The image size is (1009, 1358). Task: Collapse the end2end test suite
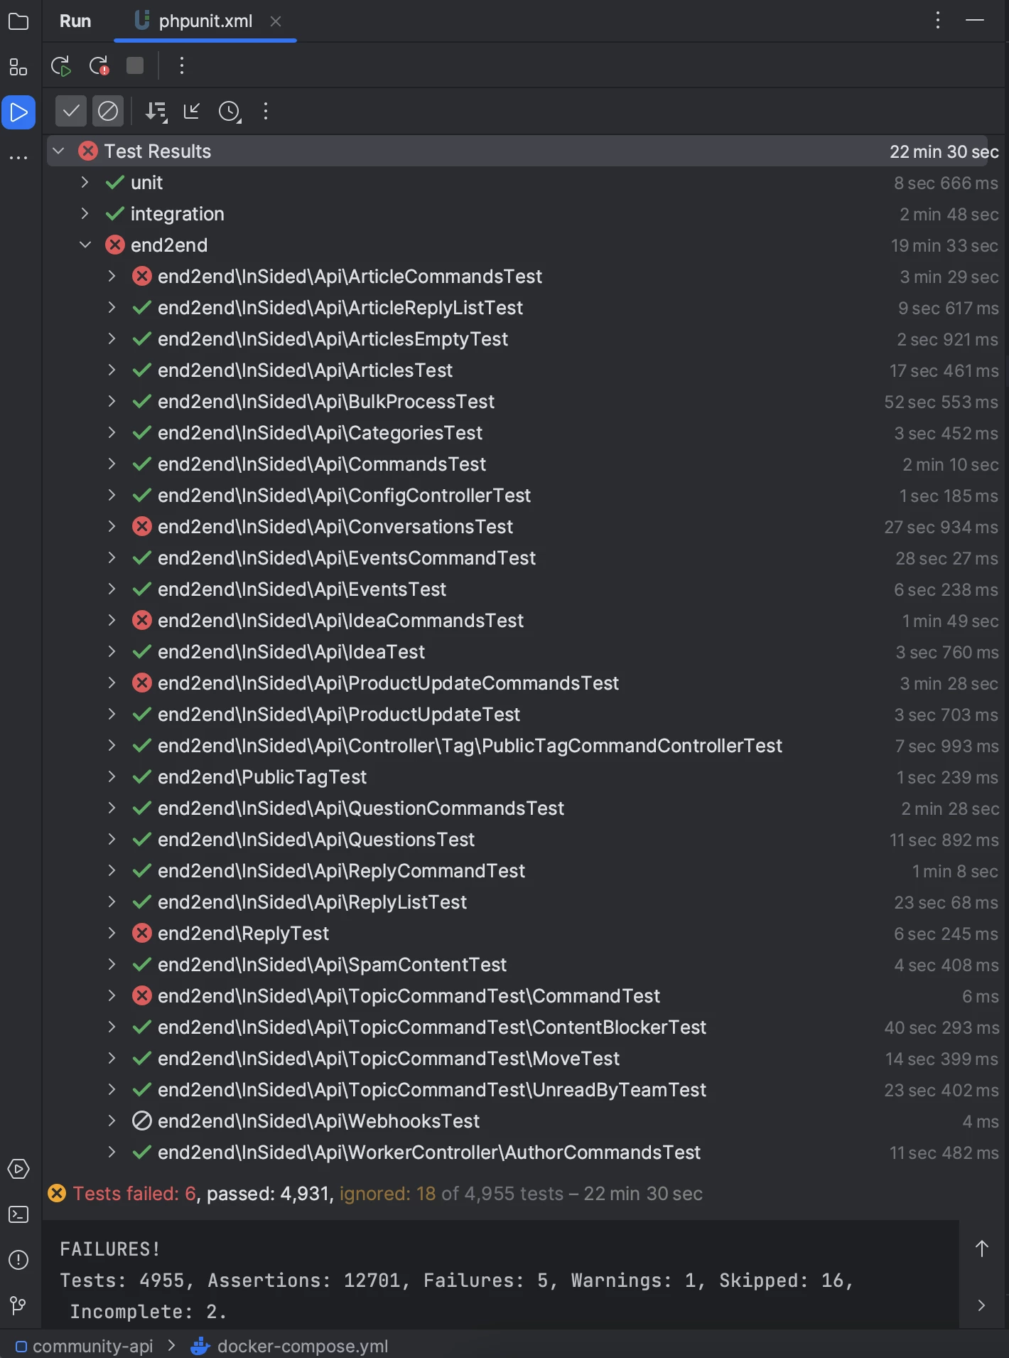coord(85,245)
